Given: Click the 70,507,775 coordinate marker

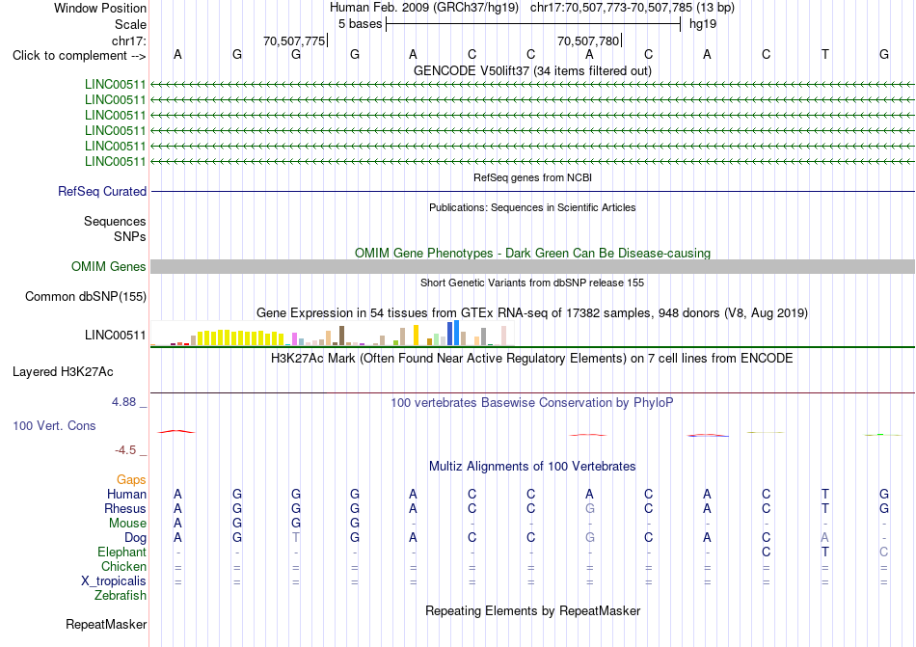Looking at the screenshot, I should click(x=294, y=40).
